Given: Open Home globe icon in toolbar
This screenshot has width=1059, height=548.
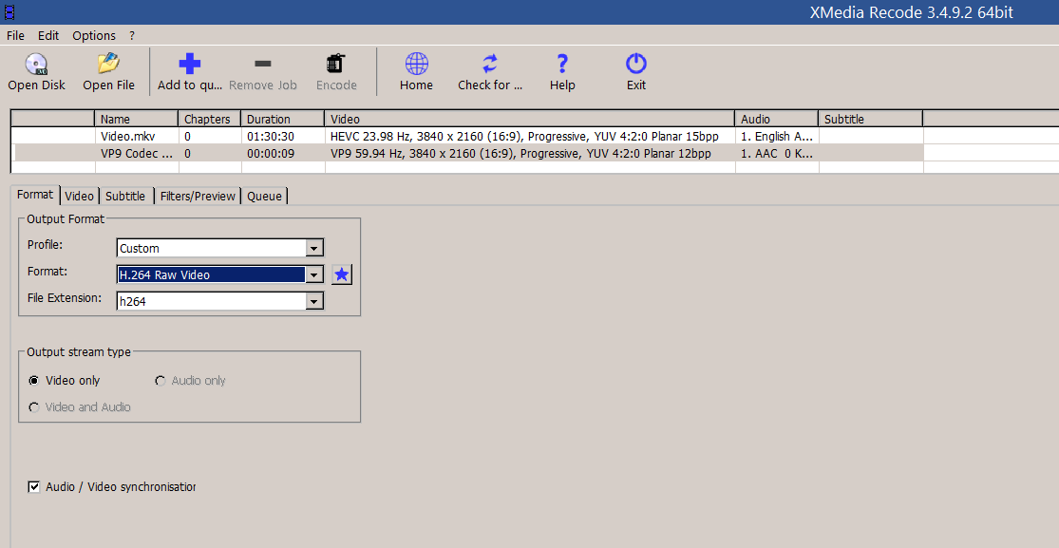Looking at the screenshot, I should click(x=416, y=65).
